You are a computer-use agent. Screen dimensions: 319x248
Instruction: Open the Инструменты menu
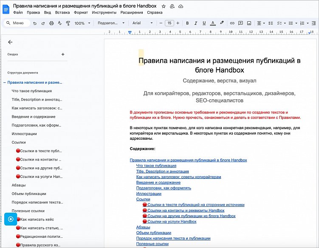pos(104,12)
